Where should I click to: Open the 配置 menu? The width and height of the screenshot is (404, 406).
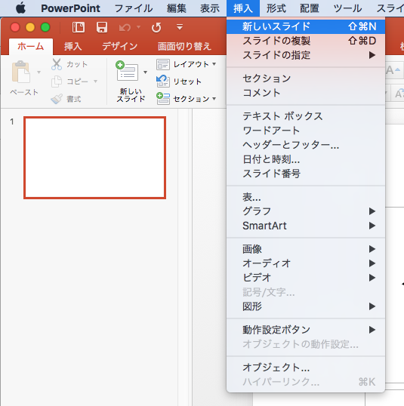pos(310,8)
